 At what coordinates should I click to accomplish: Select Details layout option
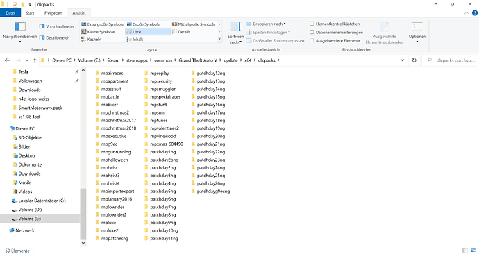pyautogui.click(x=181, y=32)
